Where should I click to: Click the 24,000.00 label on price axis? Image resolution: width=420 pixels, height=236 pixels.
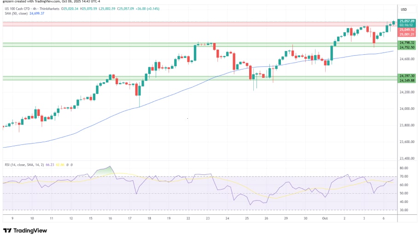pyautogui.click(x=406, y=109)
